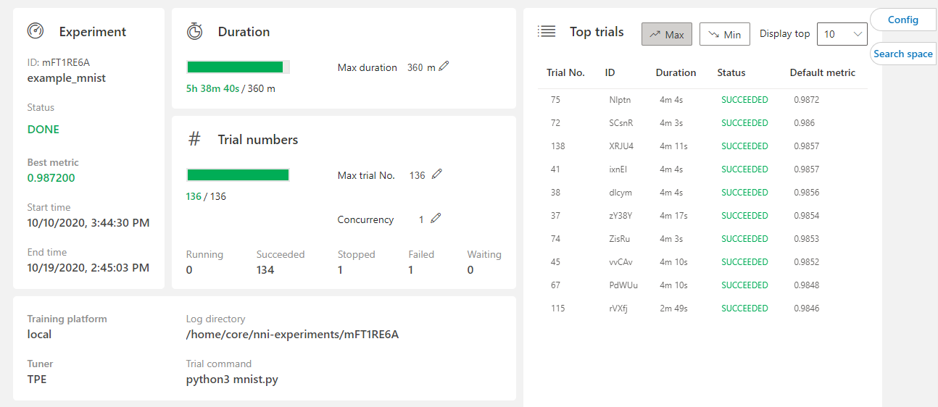The height and width of the screenshot is (407, 938).
Task: Click the Duration progress bar
Action: (x=238, y=67)
